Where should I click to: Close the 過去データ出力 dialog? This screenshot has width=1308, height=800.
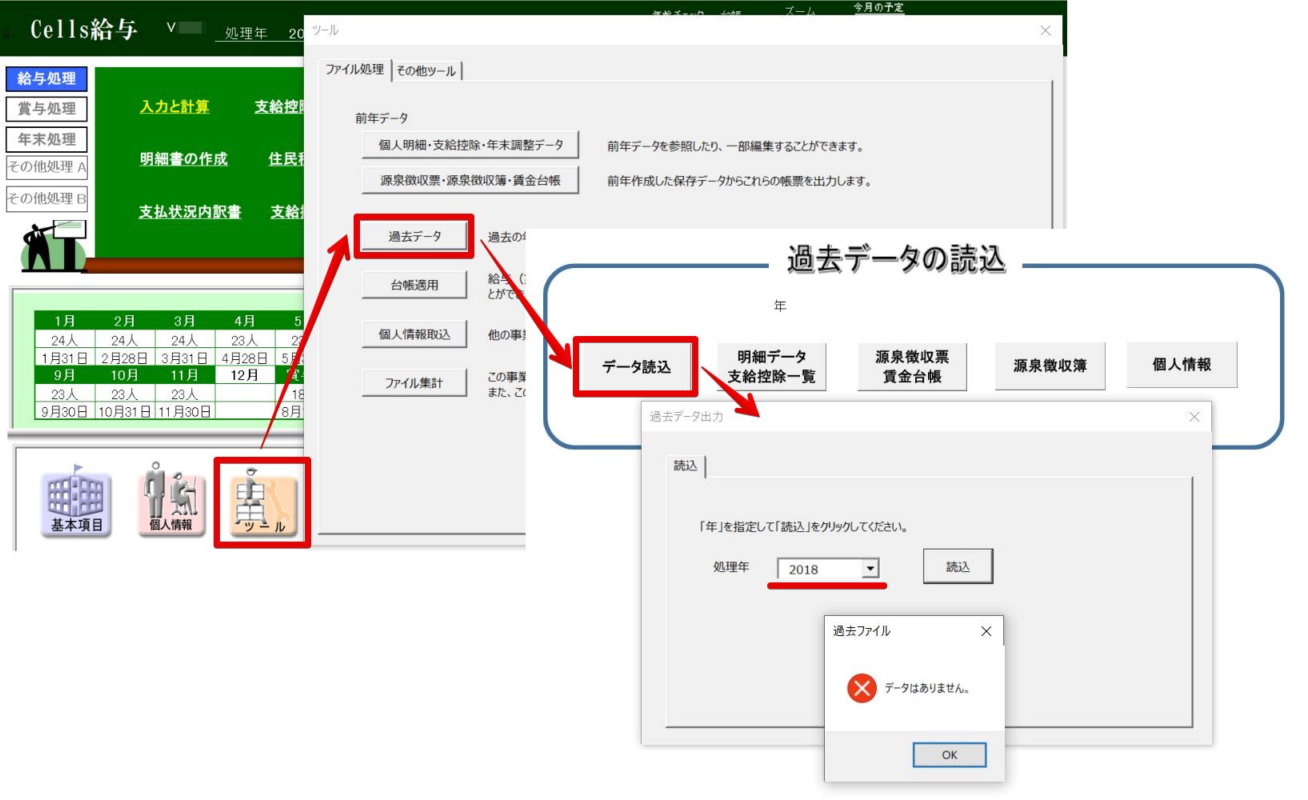pyautogui.click(x=1194, y=417)
